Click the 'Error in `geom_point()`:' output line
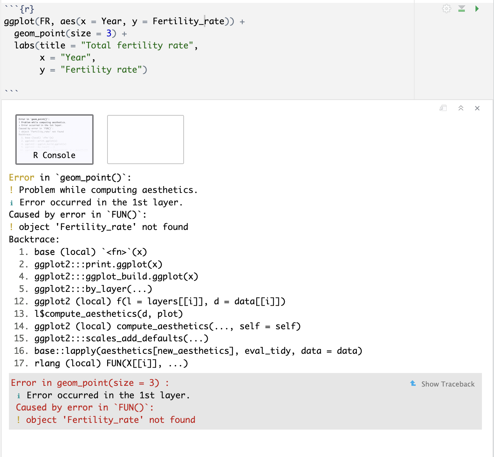 click(70, 178)
